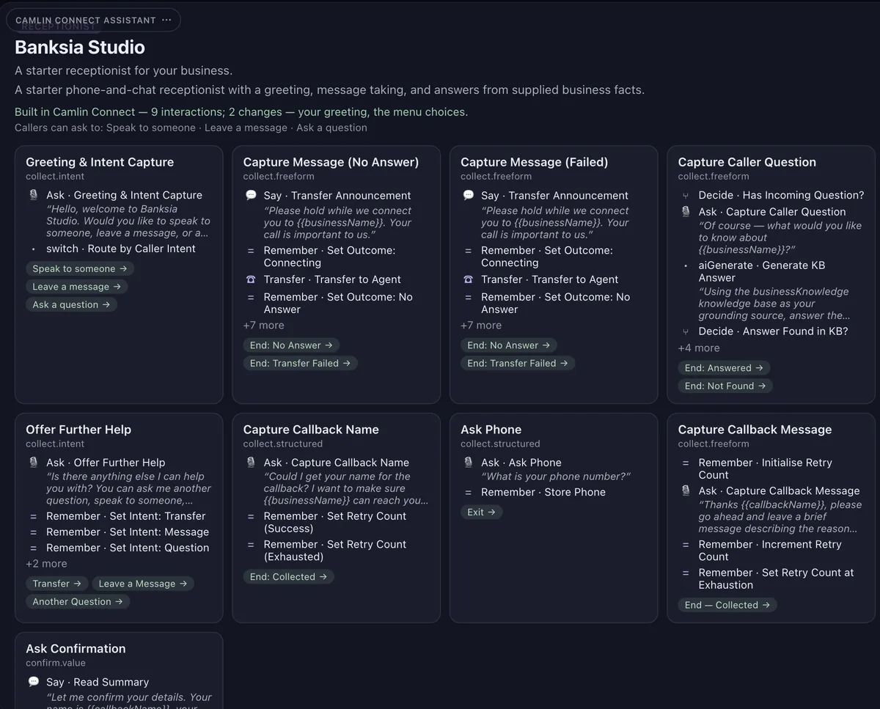
Task: Follow the Speak to someone branch
Action: [80, 269]
